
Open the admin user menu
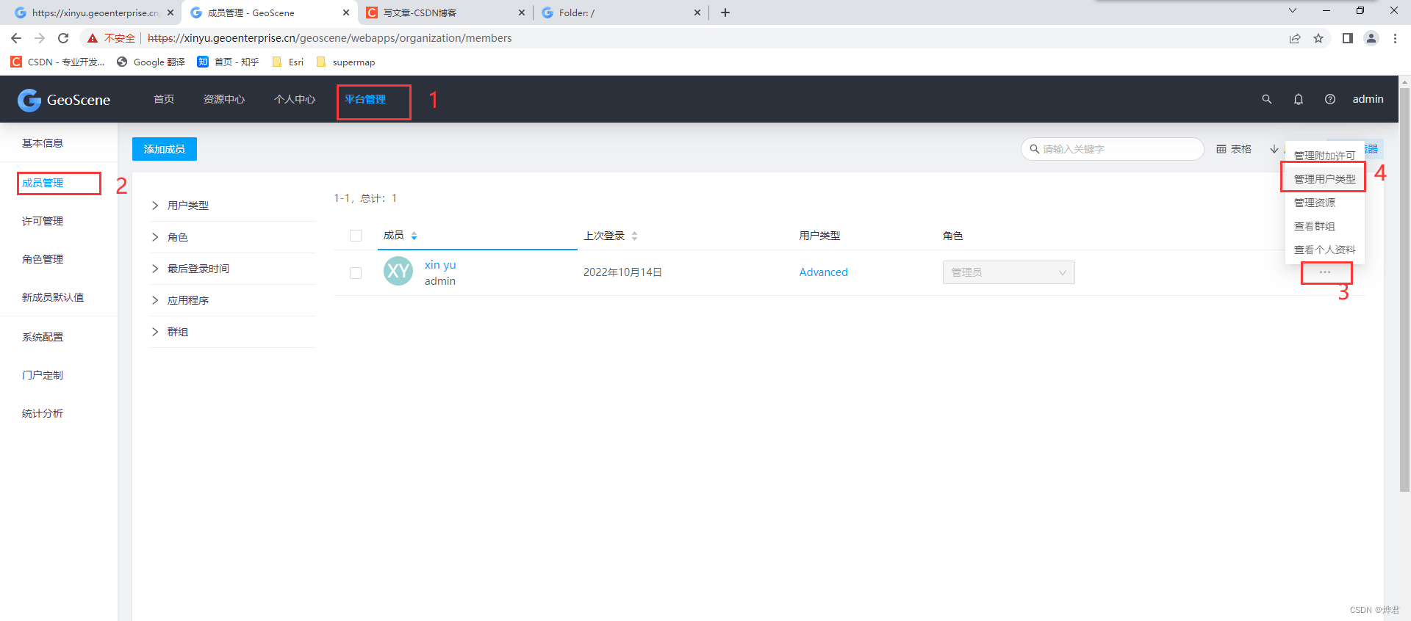1368,99
